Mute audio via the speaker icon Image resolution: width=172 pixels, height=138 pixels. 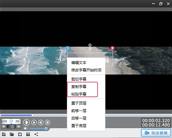click(x=26, y=128)
